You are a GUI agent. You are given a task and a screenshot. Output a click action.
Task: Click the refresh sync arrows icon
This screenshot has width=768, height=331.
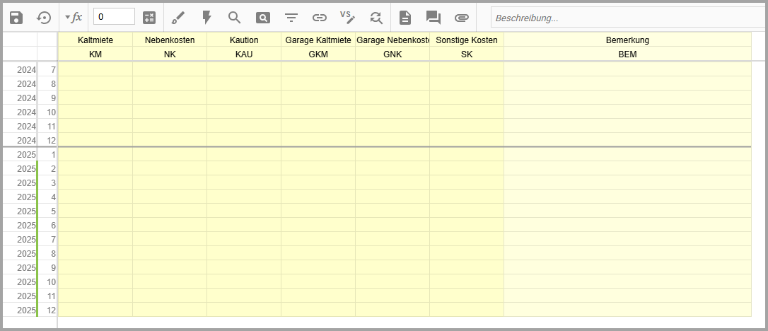[x=376, y=17]
